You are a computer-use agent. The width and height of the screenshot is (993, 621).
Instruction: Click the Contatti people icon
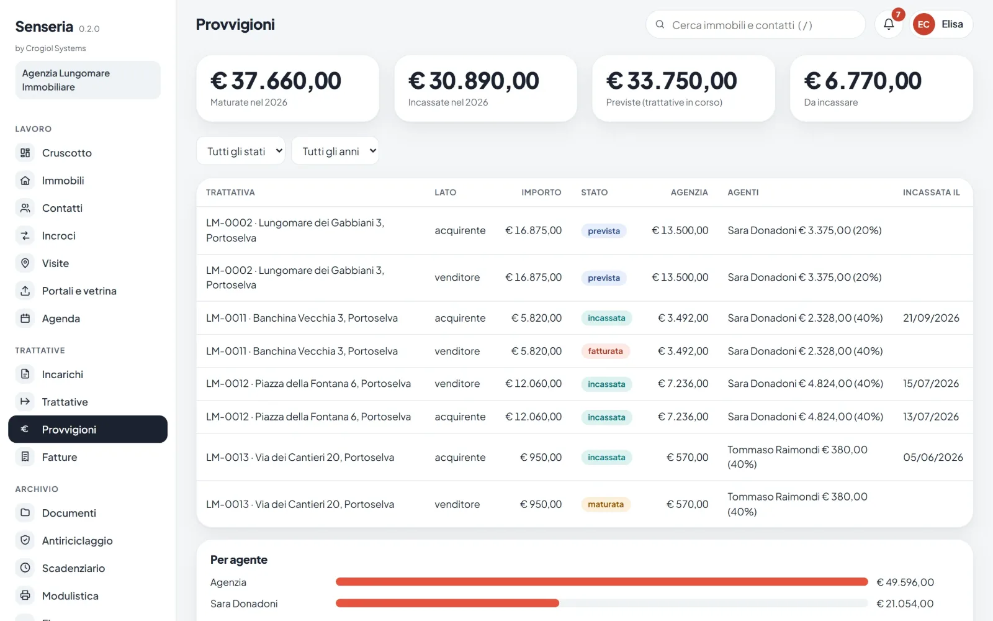pyautogui.click(x=25, y=208)
